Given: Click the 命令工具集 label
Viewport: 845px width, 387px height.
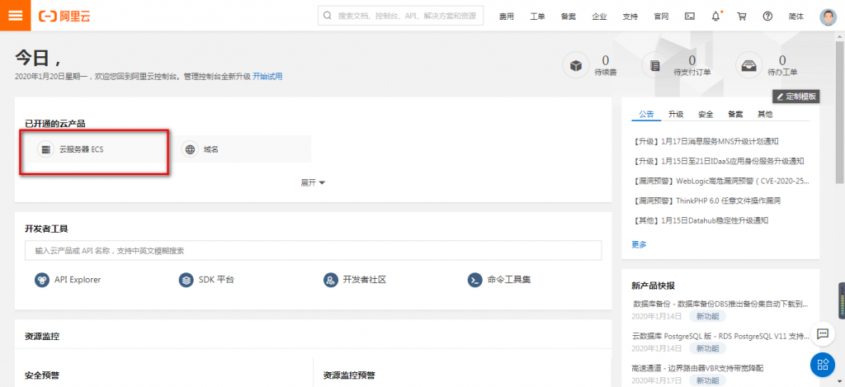Looking at the screenshot, I should 508,280.
